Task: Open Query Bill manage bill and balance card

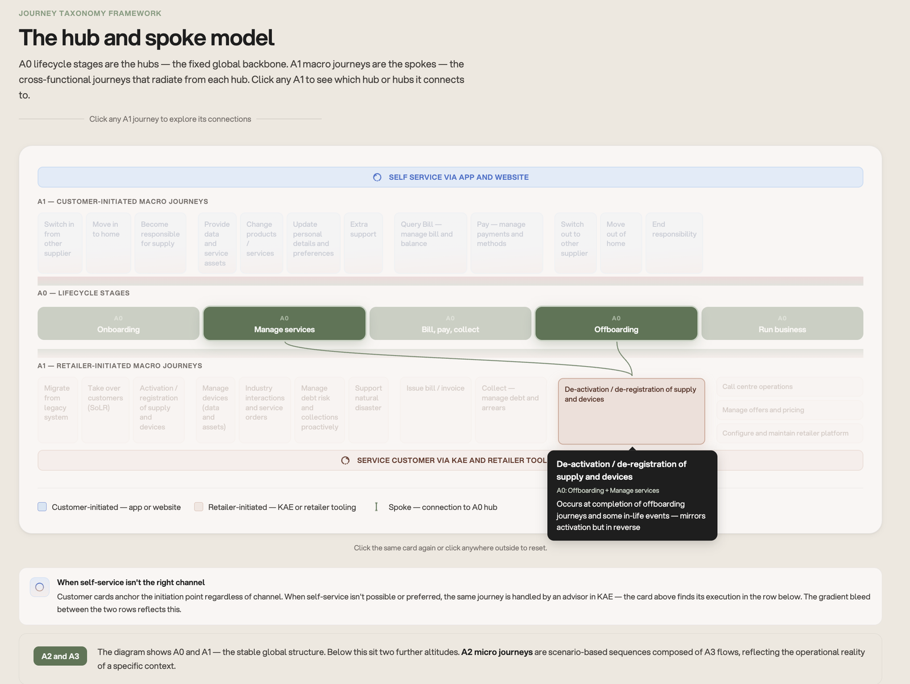Action: click(x=431, y=243)
